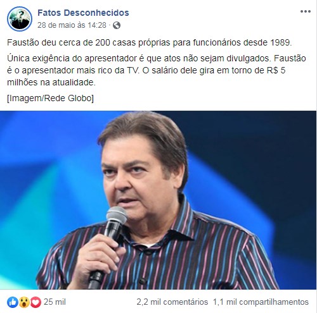This screenshot has width=317, height=313.
Task: Open the '28 de maio às 14:28' timestamp
Action: [x=72, y=25]
